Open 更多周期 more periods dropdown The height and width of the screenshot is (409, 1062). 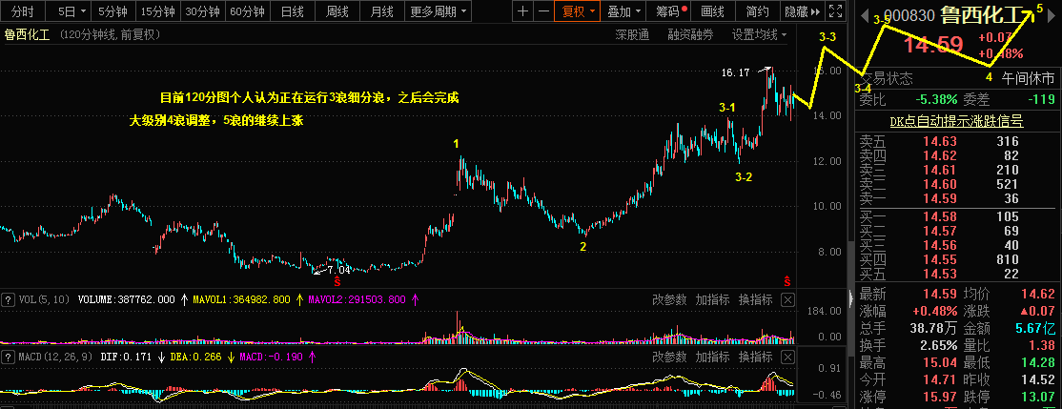(x=439, y=10)
